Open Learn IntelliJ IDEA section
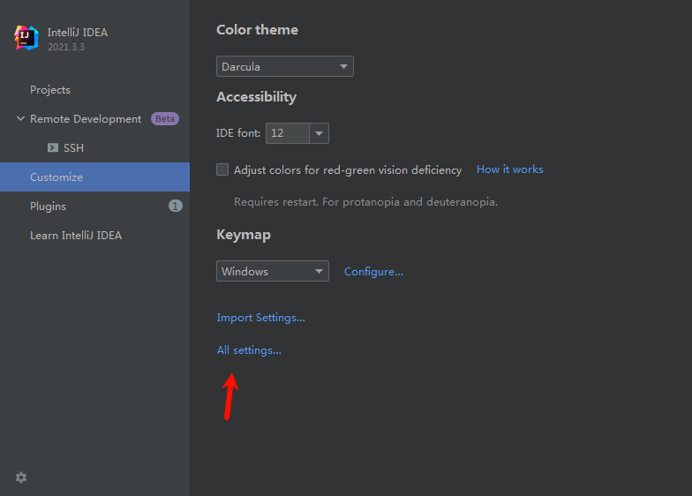The height and width of the screenshot is (496, 692). (x=76, y=235)
